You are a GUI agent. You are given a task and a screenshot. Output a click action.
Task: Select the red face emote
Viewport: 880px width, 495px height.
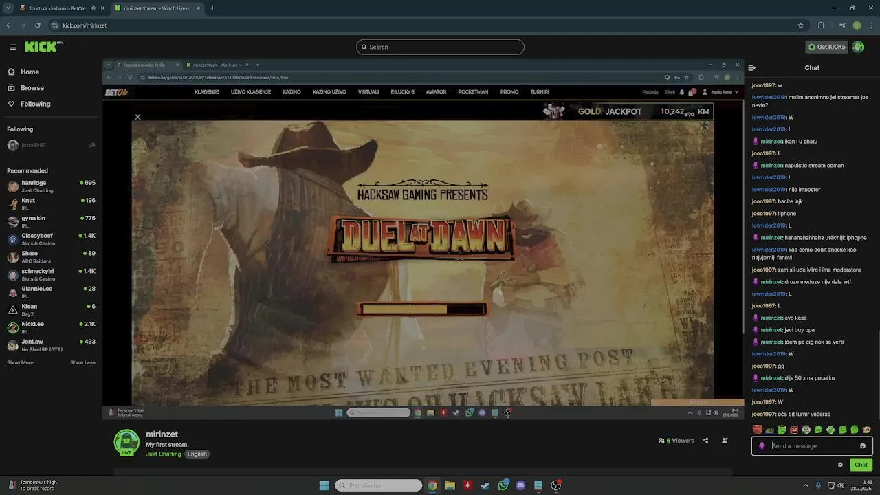tap(757, 430)
